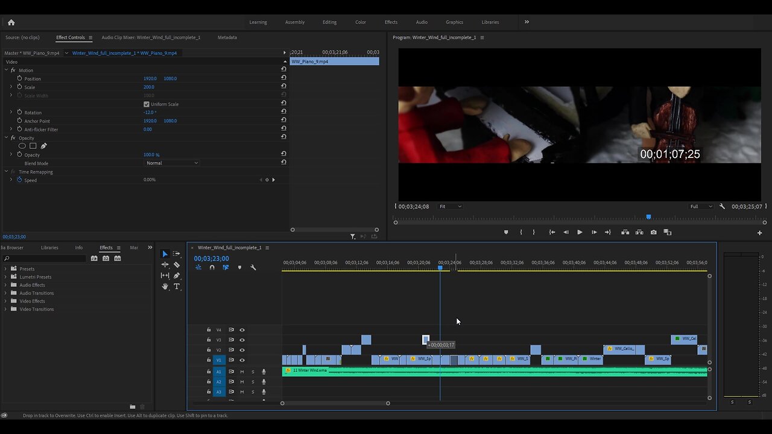This screenshot has width=772, height=434.
Task: Hide track V2 with eye icon
Action: [x=242, y=350]
